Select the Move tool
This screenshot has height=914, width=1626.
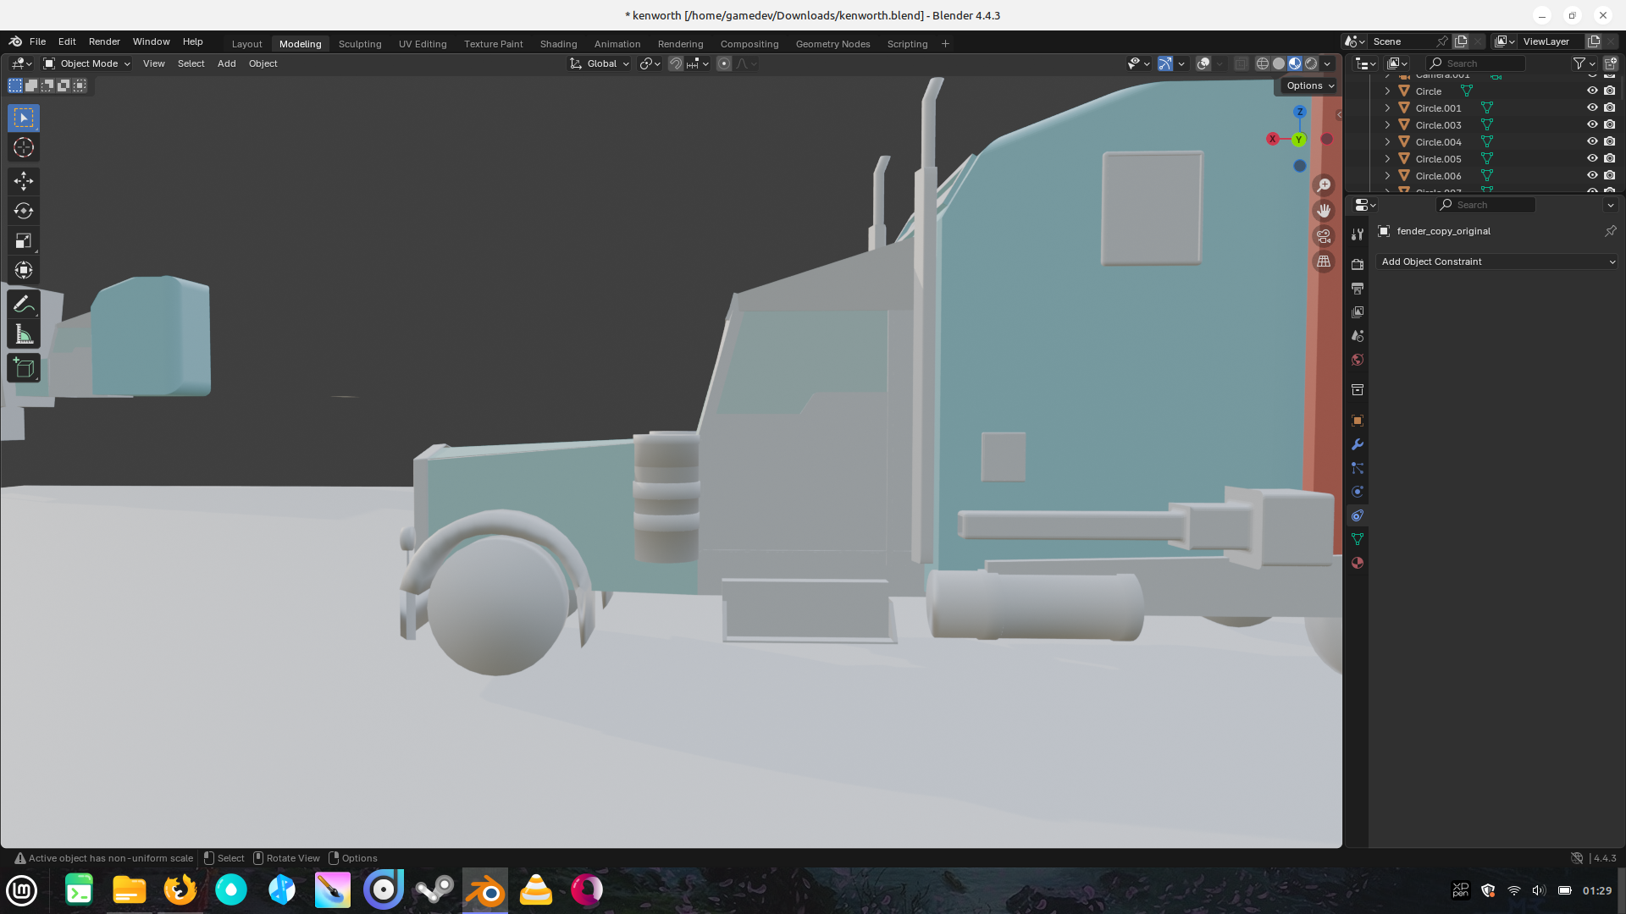(24, 181)
